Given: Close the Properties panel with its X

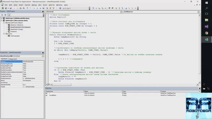Looking at the screenshot, I should (43, 53).
